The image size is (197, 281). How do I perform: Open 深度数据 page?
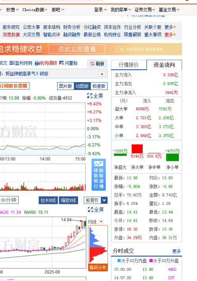coord(11,34)
